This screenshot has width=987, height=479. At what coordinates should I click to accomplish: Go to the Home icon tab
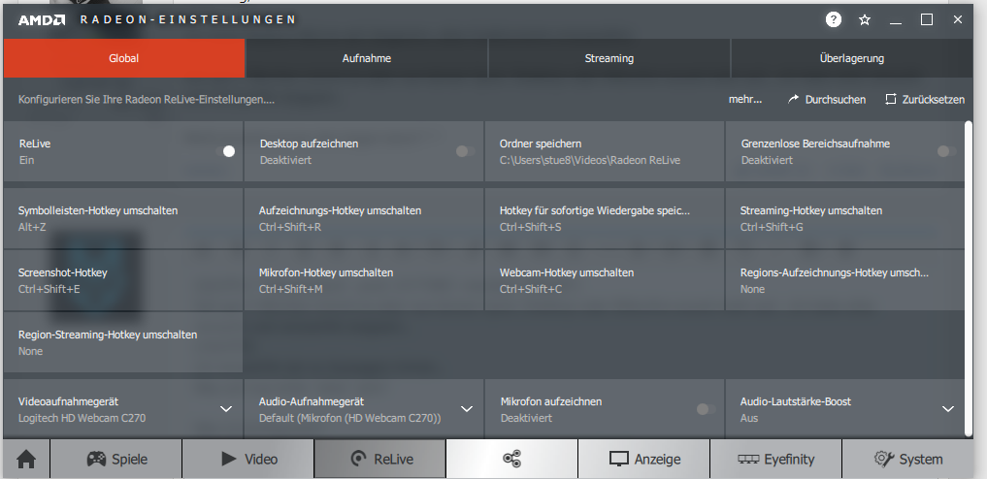point(26,459)
